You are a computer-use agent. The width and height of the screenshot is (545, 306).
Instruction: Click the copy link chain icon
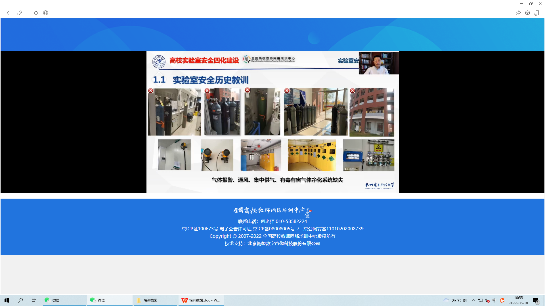coord(20,13)
